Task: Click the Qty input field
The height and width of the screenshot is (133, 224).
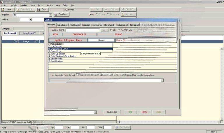Action: tap(59, 127)
